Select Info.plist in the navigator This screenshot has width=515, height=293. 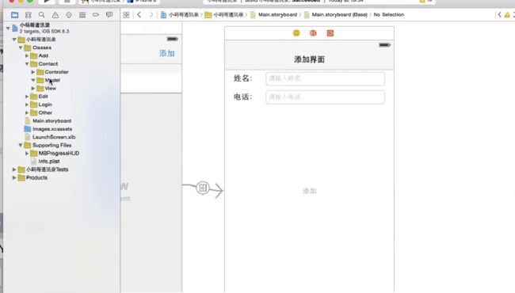pyautogui.click(x=48, y=162)
